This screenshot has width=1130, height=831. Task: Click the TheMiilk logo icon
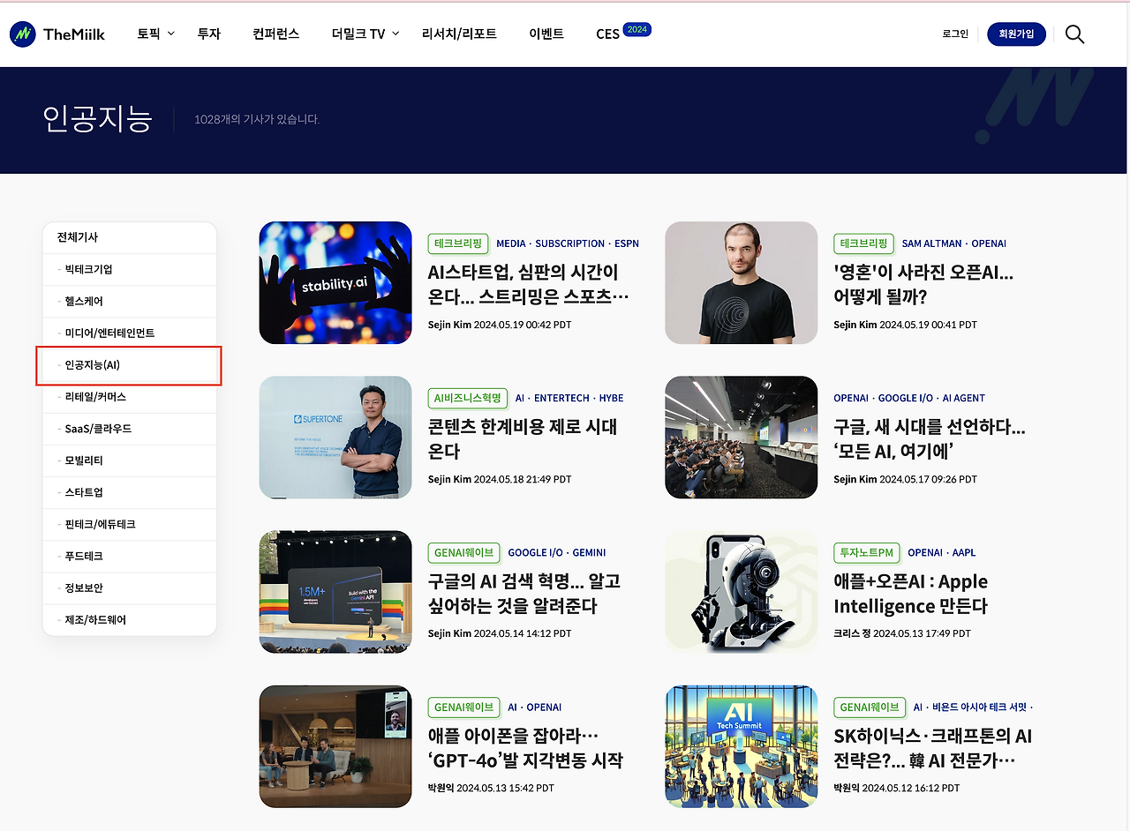click(22, 34)
